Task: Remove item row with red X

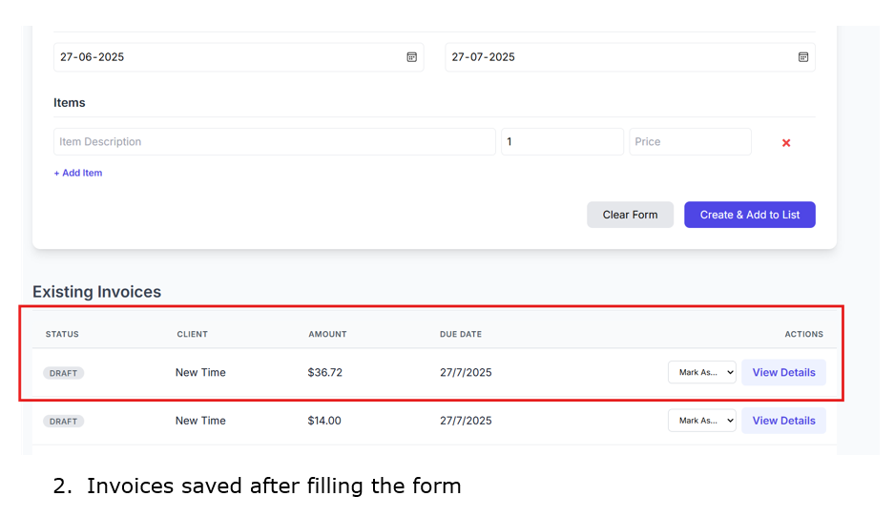Action: coord(786,143)
